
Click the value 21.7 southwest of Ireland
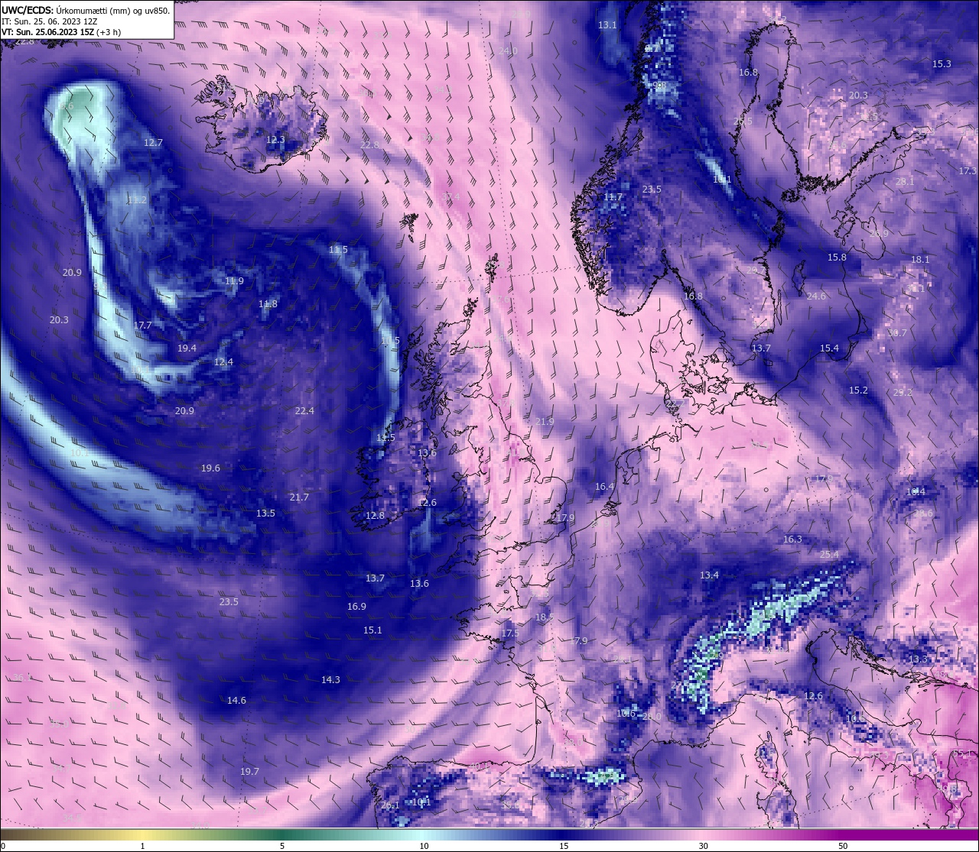click(x=299, y=497)
